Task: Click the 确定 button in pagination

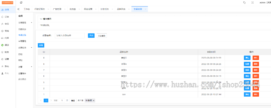Action: [73, 100]
